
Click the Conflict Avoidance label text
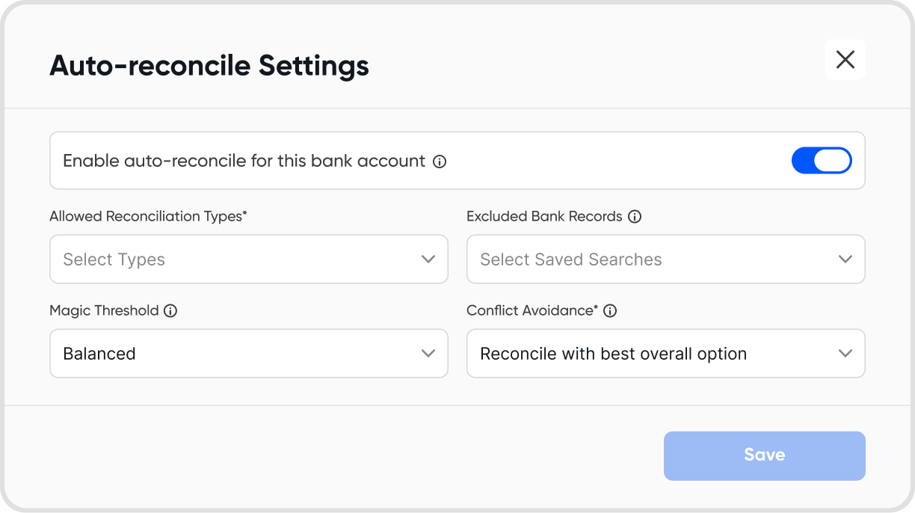(531, 311)
